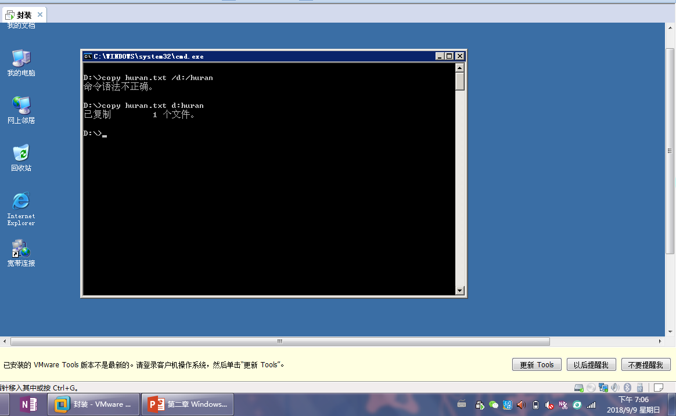Click the touch keyboard tray icon
Screen dimensions: 676x416
click(462, 404)
